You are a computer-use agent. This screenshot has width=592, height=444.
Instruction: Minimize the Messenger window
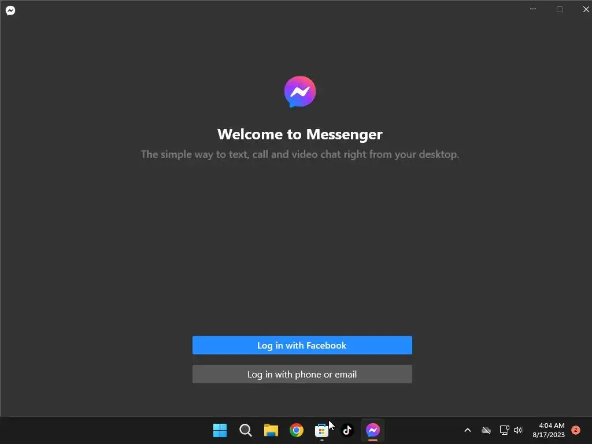pos(533,9)
